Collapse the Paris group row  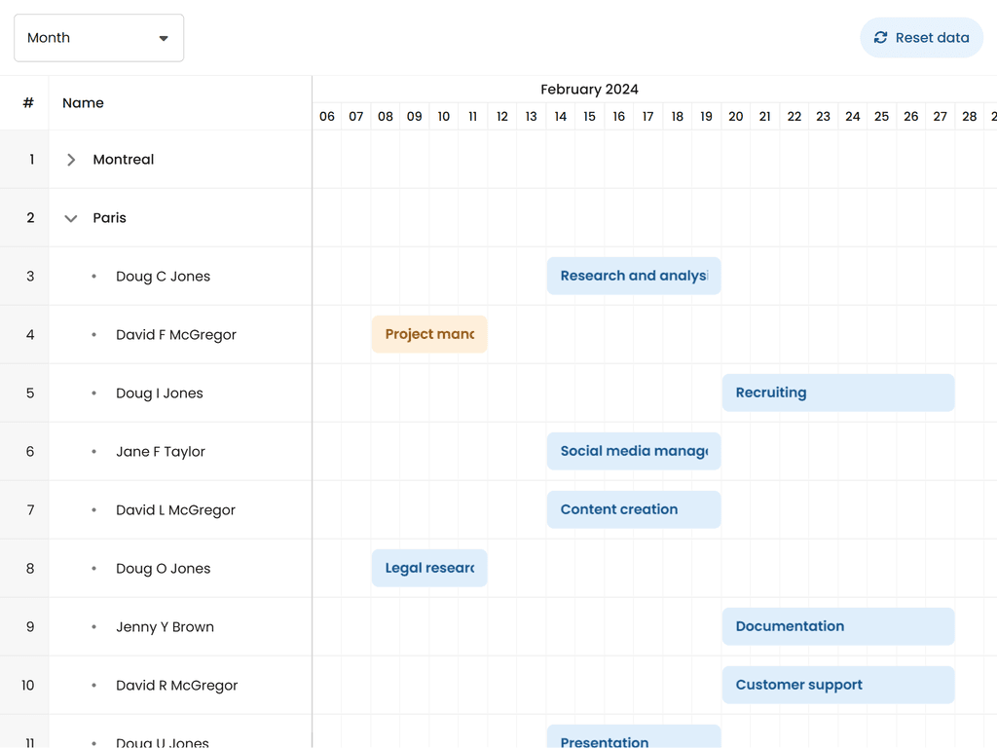(x=71, y=218)
